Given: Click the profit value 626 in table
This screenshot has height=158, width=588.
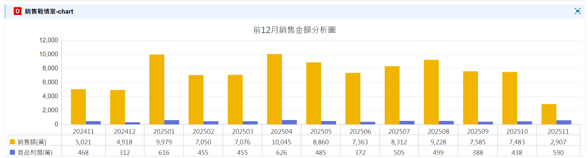Looking at the screenshot, I should click(x=282, y=153).
